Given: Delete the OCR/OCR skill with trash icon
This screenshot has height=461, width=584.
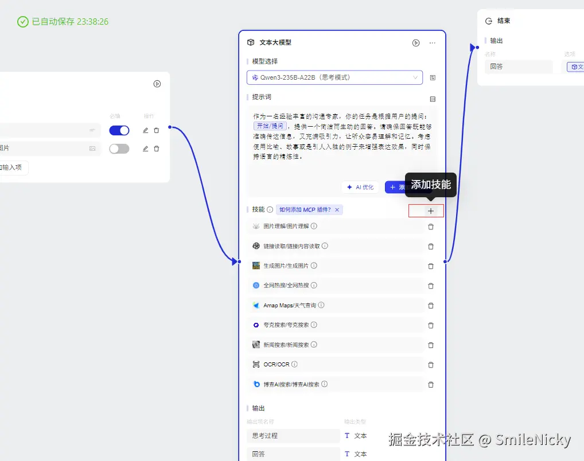Looking at the screenshot, I should pyautogui.click(x=431, y=364).
